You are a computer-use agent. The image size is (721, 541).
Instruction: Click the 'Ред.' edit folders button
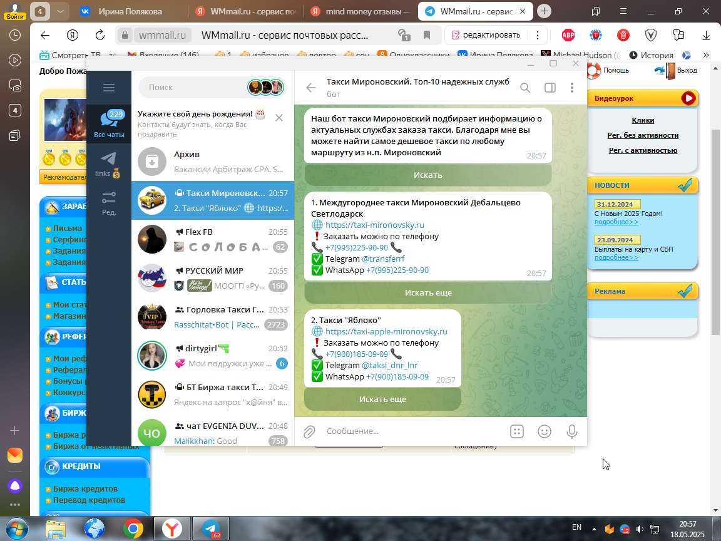(x=109, y=204)
